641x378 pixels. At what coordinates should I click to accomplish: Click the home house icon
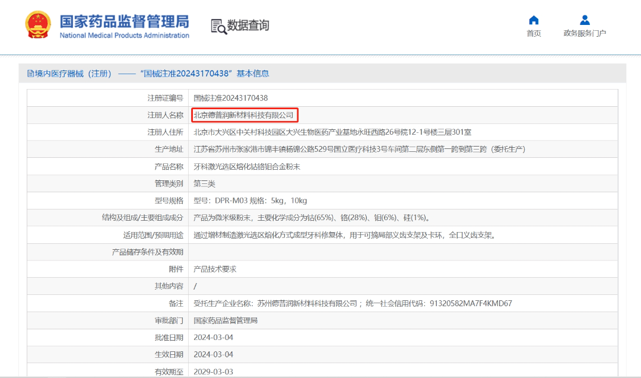pyautogui.click(x=534, y=20)
